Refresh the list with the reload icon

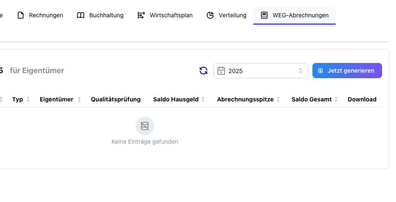[203, 71]
